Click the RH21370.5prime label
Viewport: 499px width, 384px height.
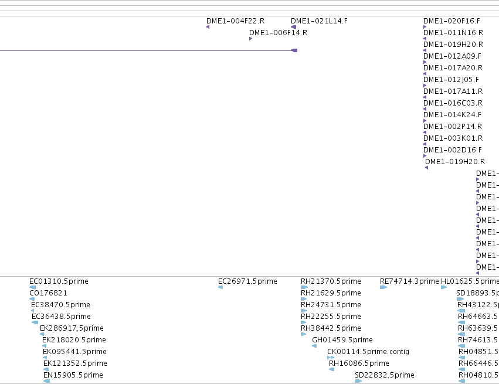331,281
